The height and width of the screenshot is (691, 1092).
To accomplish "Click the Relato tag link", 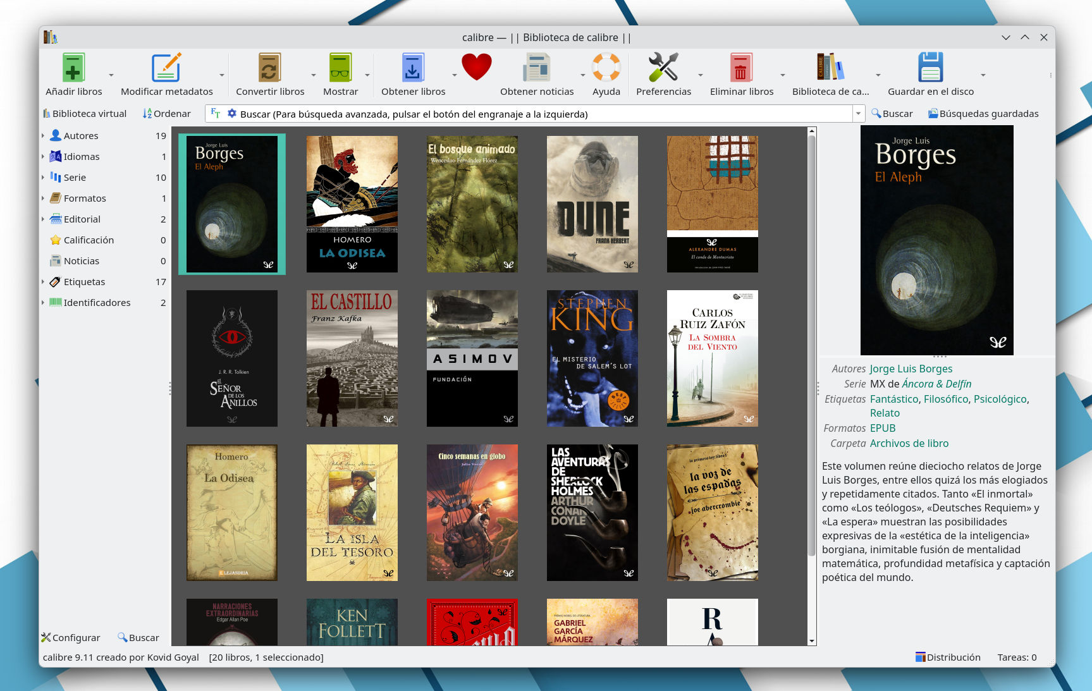I will (x=885, y=413).
